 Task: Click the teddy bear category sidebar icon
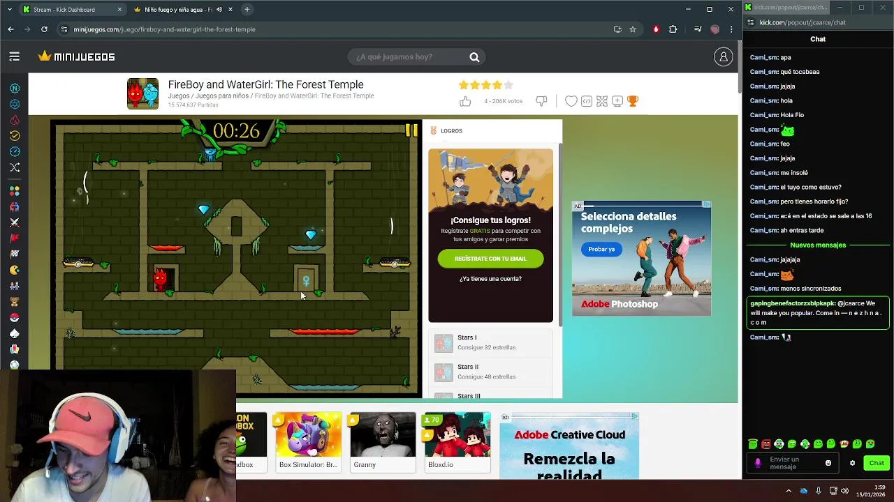click(15, 302)
